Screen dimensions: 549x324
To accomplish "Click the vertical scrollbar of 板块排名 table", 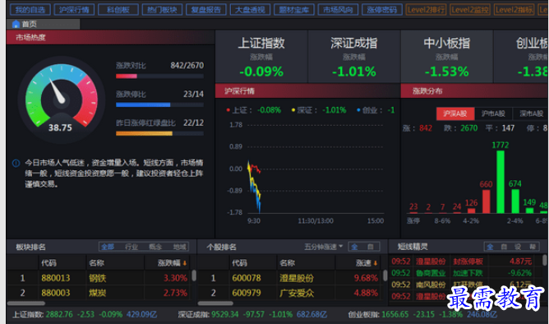I will point(194,275).
